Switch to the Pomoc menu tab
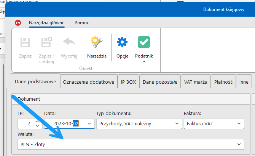 point(82,23)
